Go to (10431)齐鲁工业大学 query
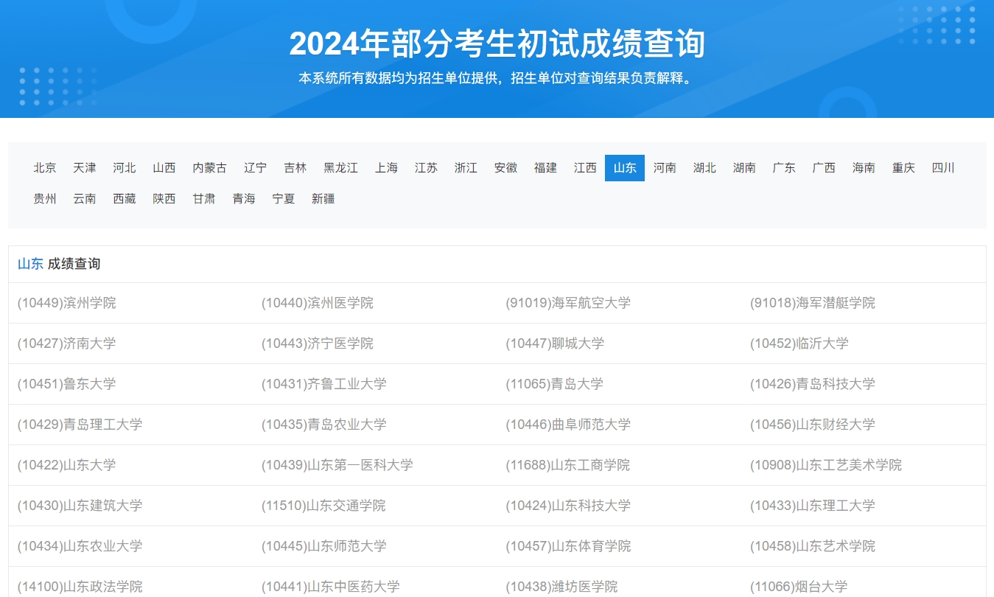The height and width of the screenshot is (597, 994). 324,384
